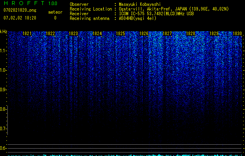Click ICOM IC-575 53.7492 MHz USB text

(x=156, y=14)
